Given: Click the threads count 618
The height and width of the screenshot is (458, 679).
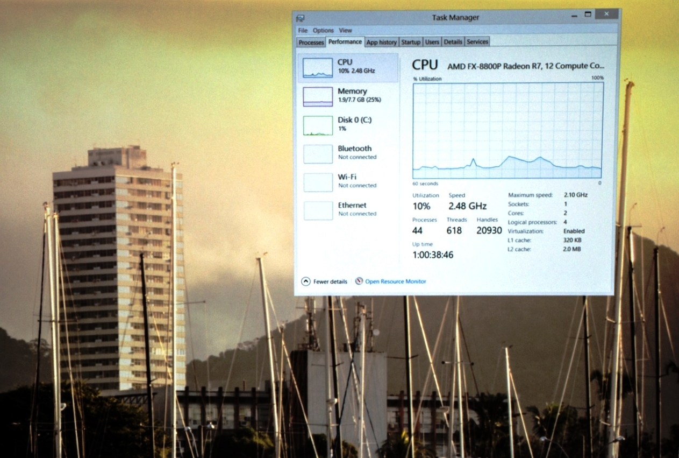Looking at the screenshot, I should [454, 230].
